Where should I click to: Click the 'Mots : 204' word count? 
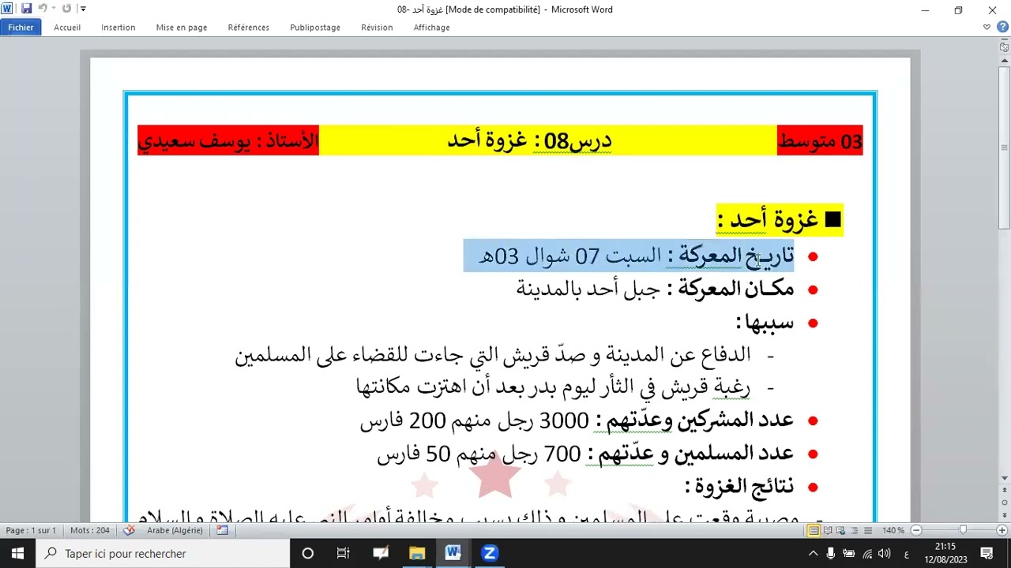pos(90,530)
